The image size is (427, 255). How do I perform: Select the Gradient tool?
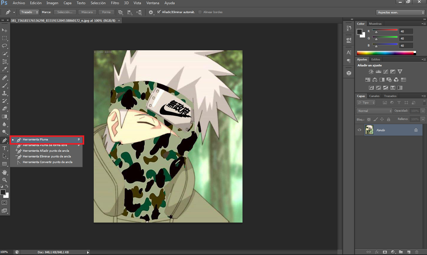click(4, 116)
